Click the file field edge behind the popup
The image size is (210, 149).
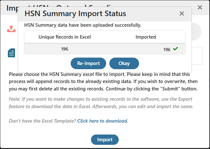pos(197,56)
